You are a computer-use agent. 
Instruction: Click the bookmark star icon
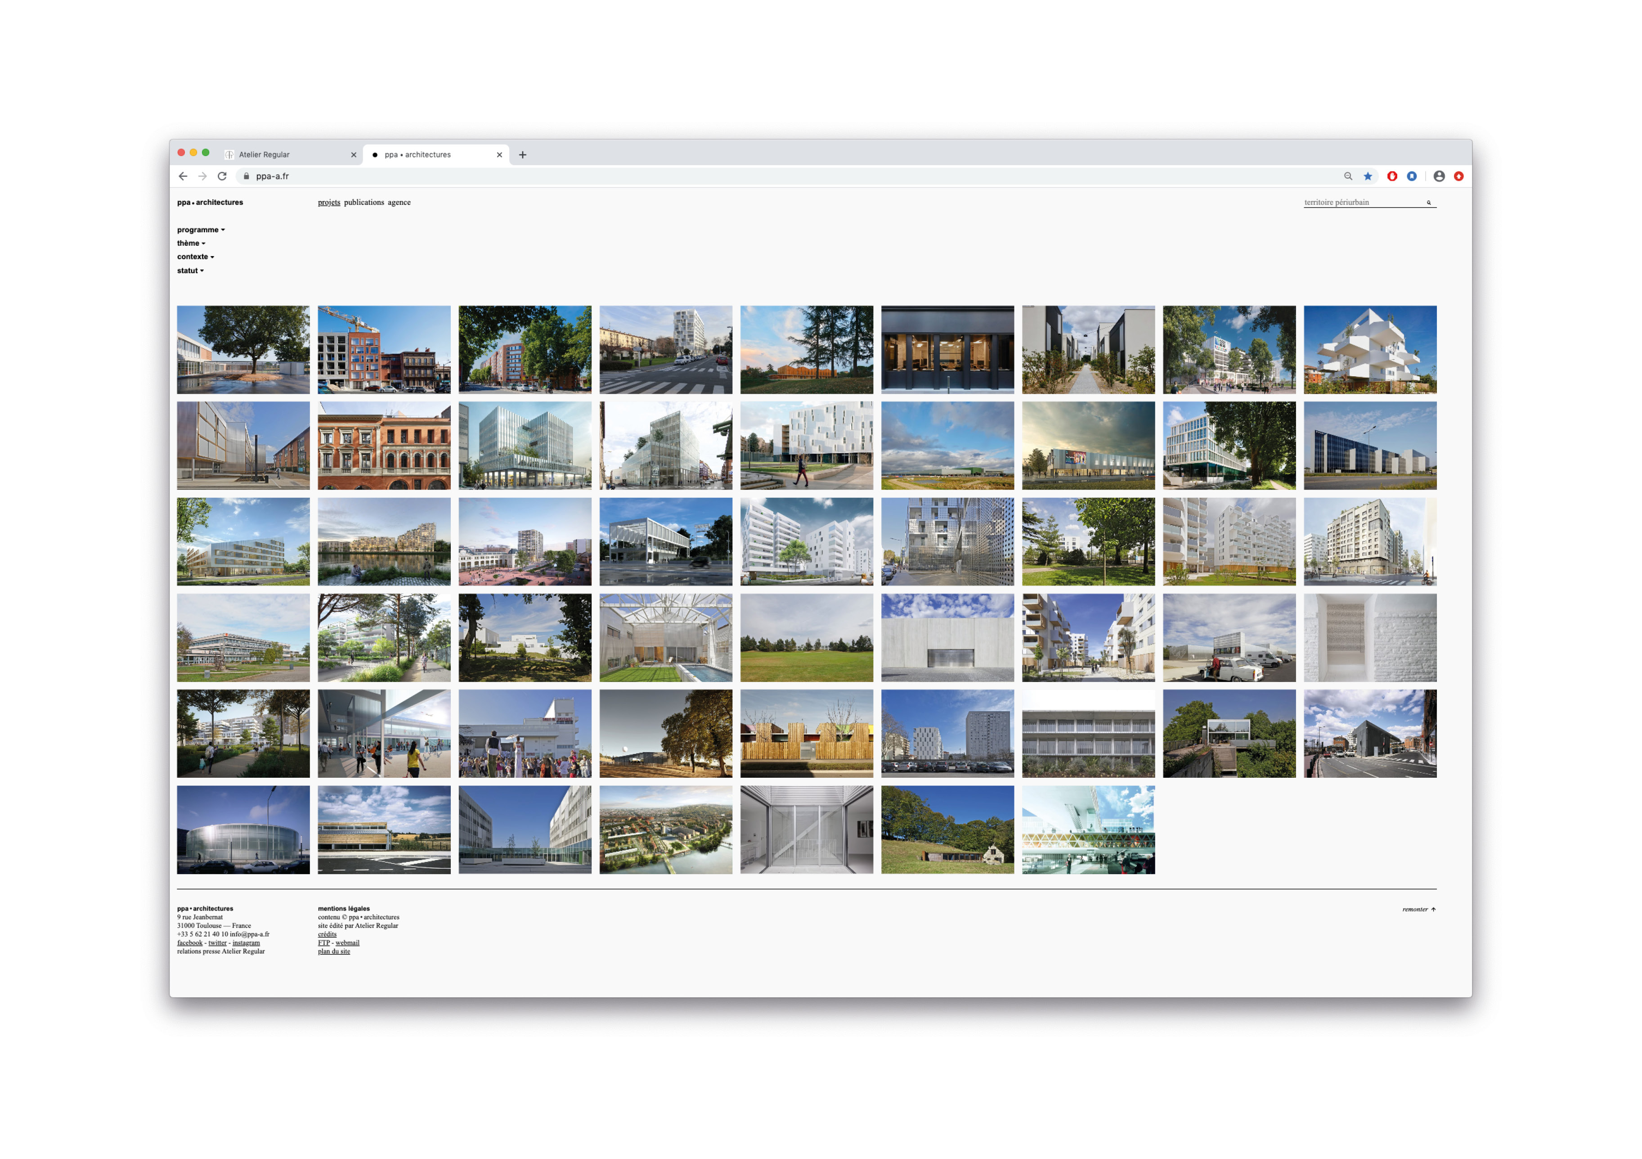click(1368, 176)
